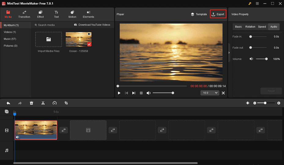Open the Transition tab
The image size is (284, 165).
24,14
